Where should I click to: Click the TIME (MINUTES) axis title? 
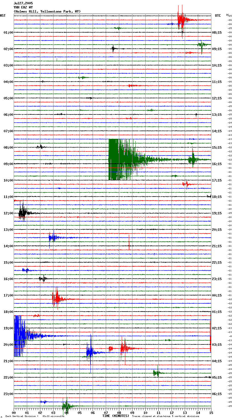pyautogui.click(x=116, y=416)
